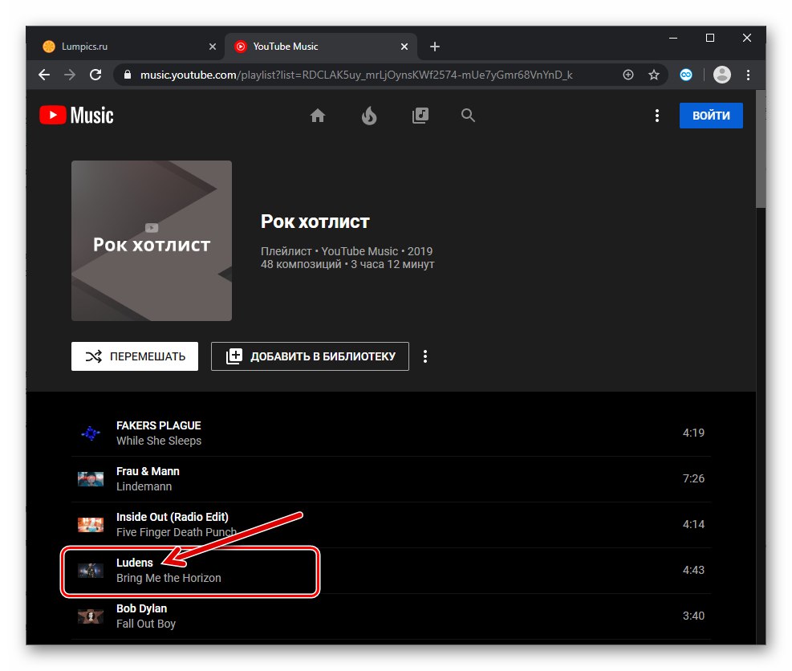Go to YouTube Music Home icon
The image size is (792, 671).
tap(317, 116)
